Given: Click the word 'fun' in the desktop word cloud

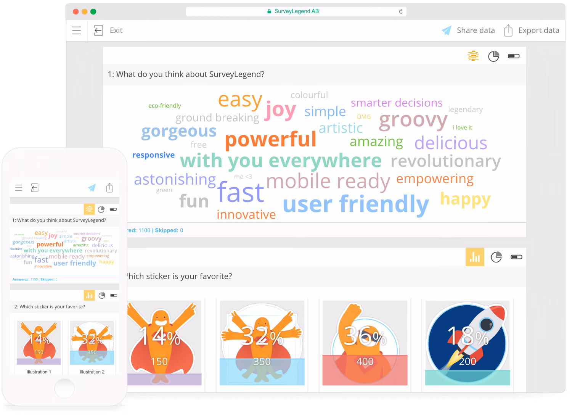Looking at the screenshot, I should point(194,201).
